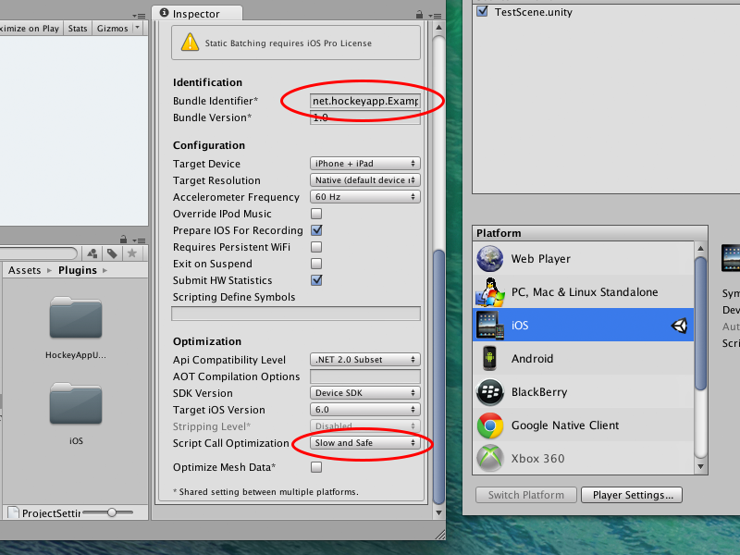Open the Target Resolution dropdown
The height and width of the screenshot is (555, 740).
pos(364,180)
